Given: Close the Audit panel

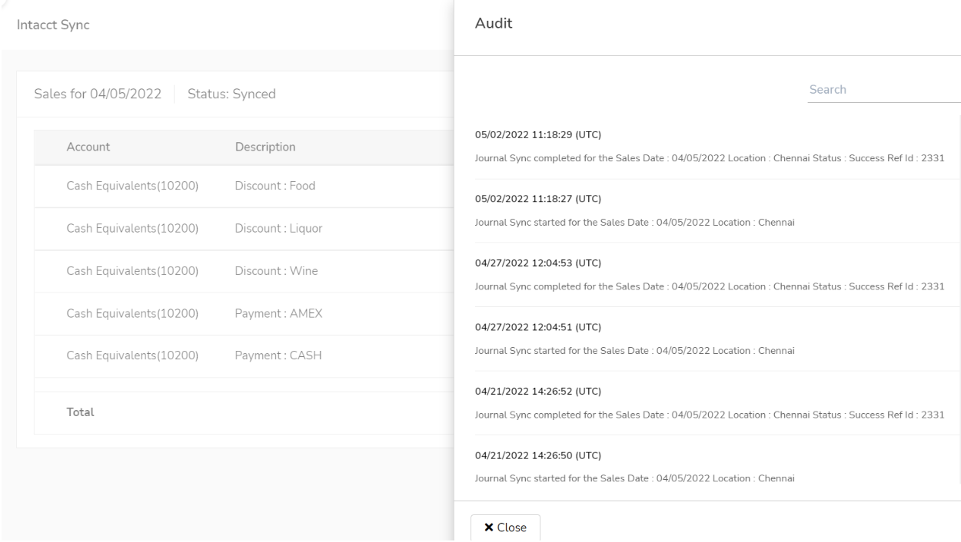Looking at the screenshot, I should coord(504,527).
